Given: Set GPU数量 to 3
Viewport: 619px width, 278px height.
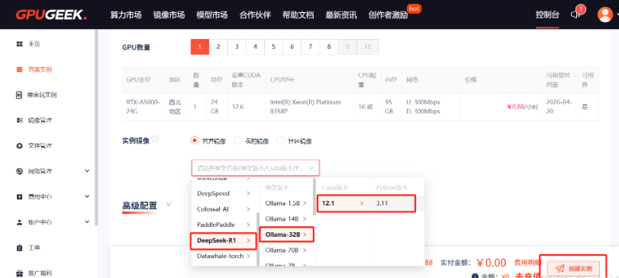Looking at the screenshot, I should (237, 47).
